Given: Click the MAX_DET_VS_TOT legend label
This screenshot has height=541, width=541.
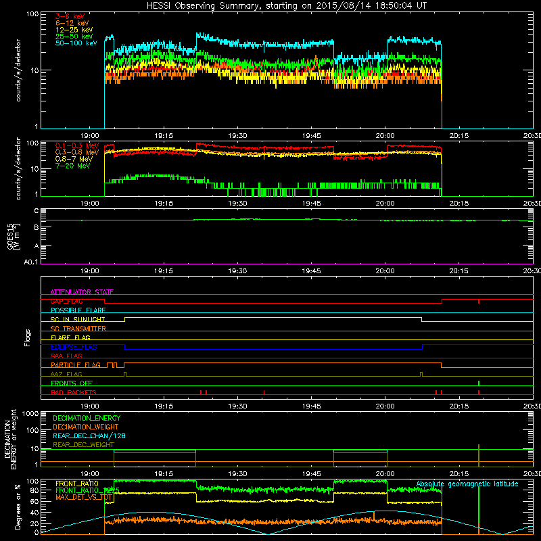Looking at the screenshot, I should (84, 497).
